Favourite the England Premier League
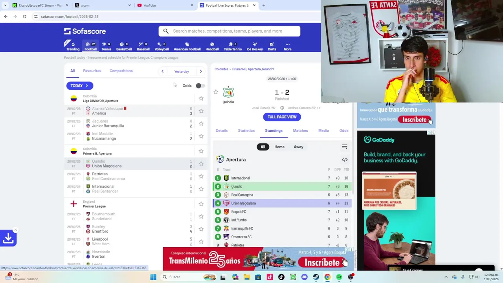503x283 pixels. tap(201, 204)
